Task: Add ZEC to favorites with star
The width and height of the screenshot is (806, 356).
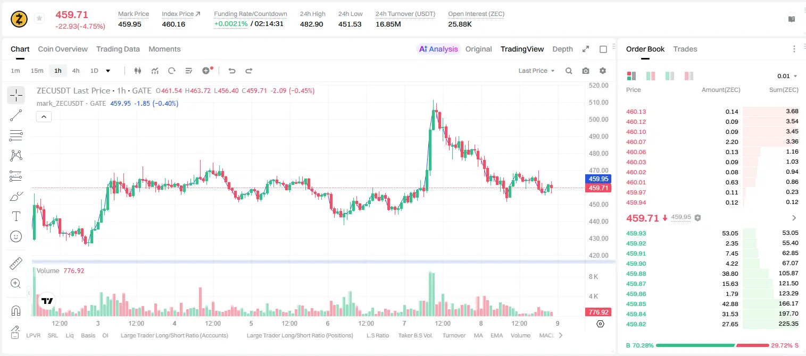Action: point(39,19)
